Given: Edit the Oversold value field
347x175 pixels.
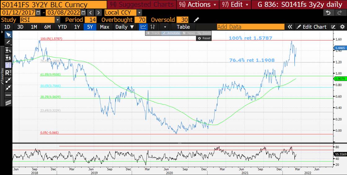Looking at the screenshot, I should point(182,20).
